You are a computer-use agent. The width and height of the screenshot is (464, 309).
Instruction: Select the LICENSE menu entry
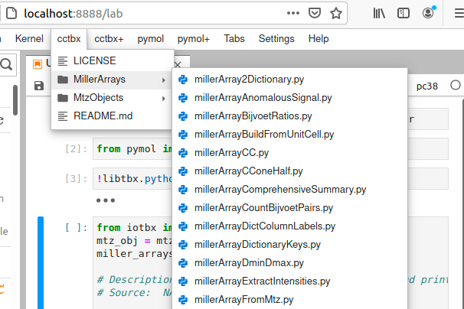(x=112, y=61)
